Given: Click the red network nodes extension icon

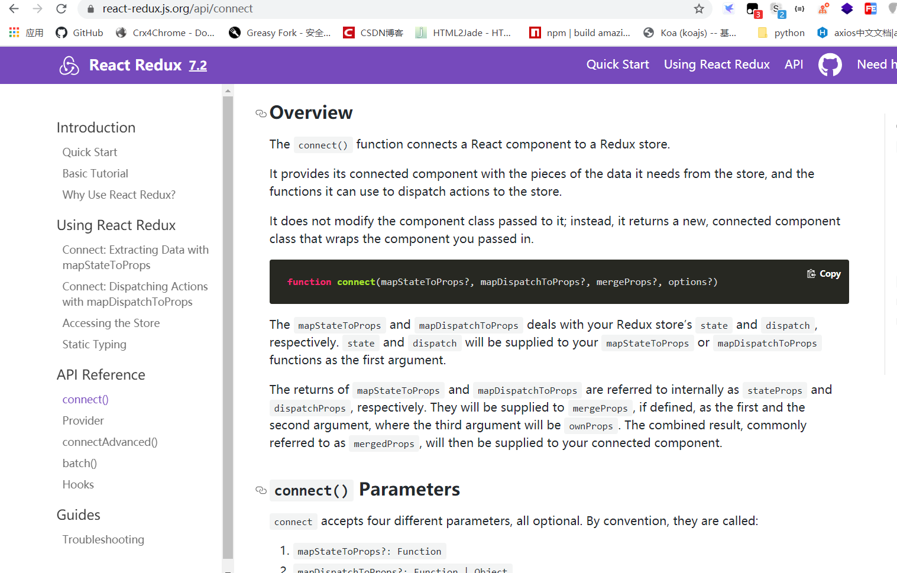Looking at the screenshot, I should [x=823, y=9].
